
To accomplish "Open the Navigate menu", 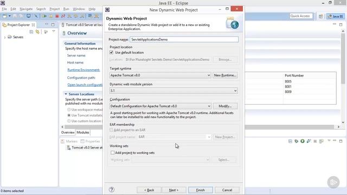I will 26,9.
